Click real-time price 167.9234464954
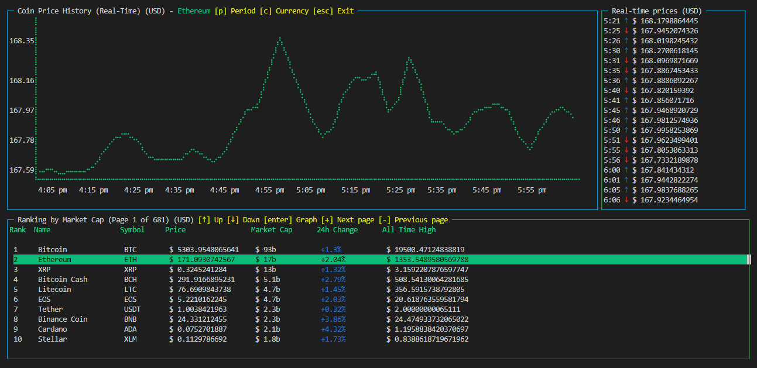This screenshot has height=368, width=757. pos(665,200)
